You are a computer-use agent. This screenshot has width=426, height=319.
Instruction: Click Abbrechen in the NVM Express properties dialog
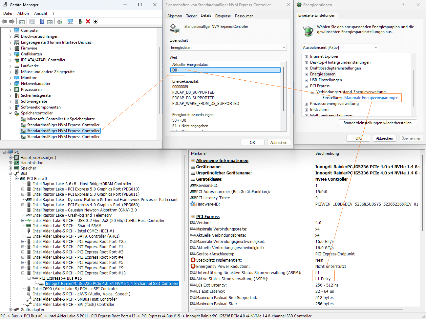[x=279, y=143]
